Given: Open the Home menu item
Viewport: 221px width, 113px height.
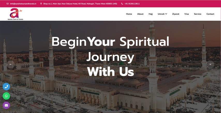Looking at the screenshot, I should tap(129, 14).
